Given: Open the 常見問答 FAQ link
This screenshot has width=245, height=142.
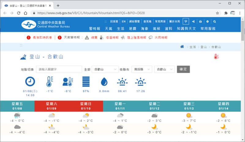Looking at the screenshot, I should [x=160, y=21].
